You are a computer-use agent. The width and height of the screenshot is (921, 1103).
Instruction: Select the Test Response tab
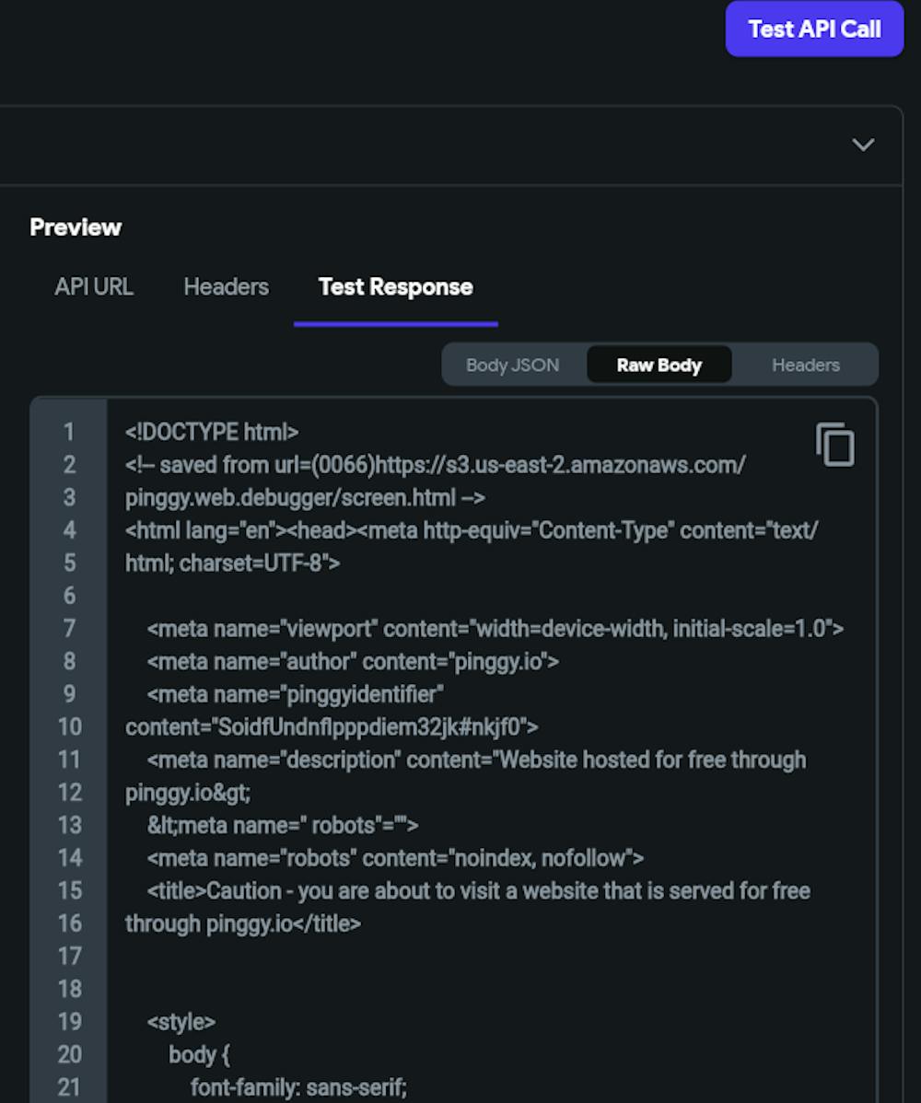click(x=395, y=286)
